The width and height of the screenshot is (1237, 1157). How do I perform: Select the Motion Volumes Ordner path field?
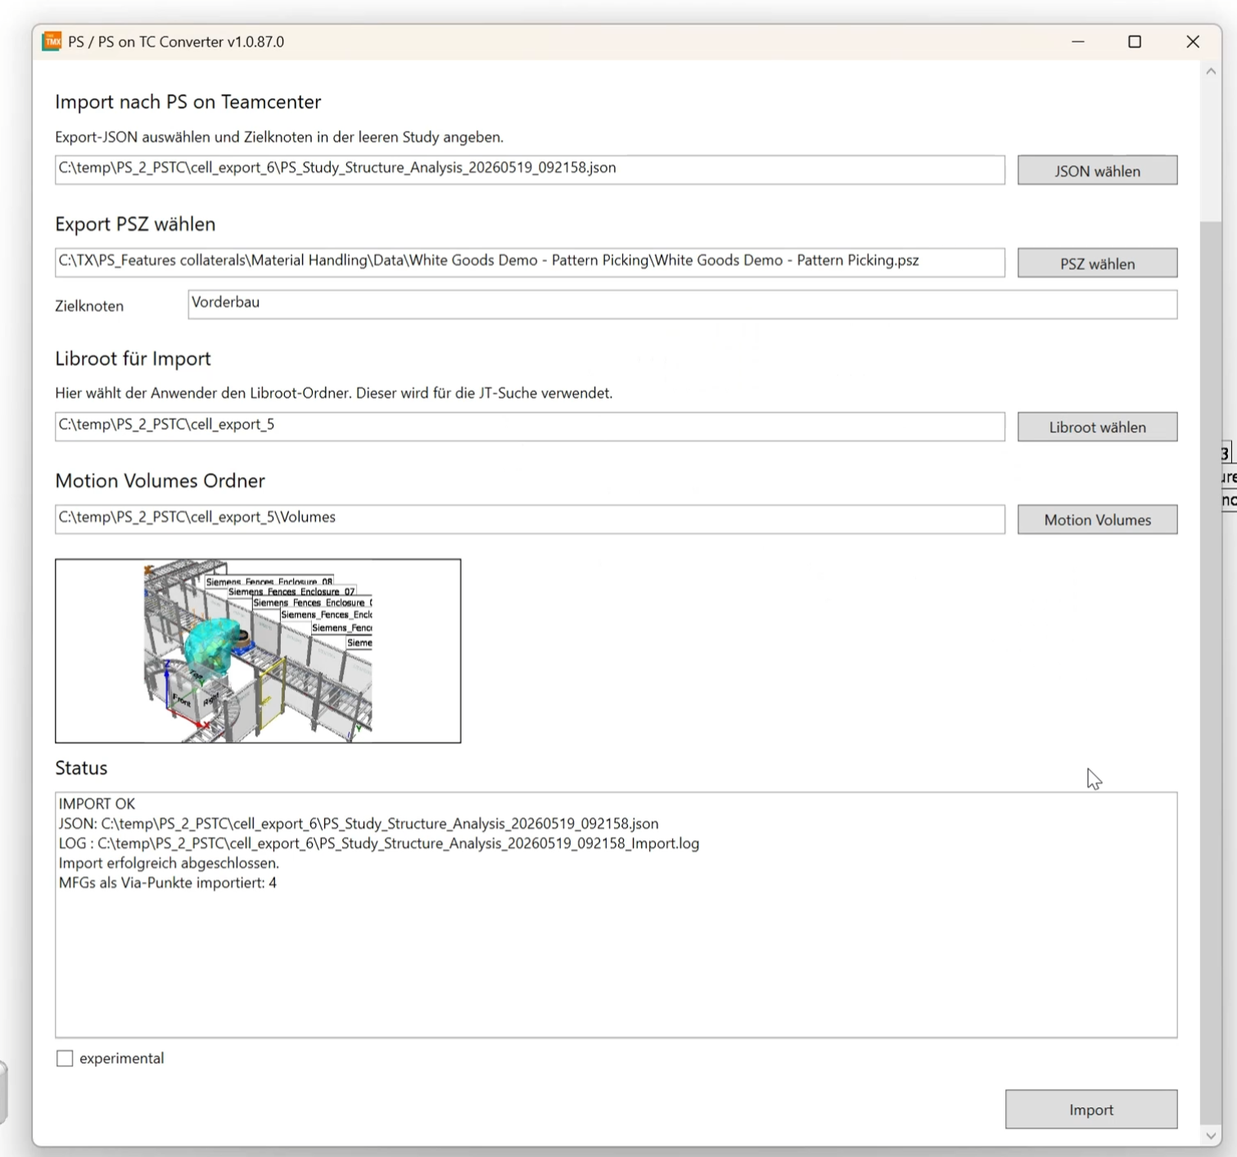[x=530, y=518]
